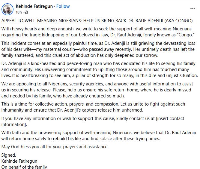The width and height of the screenshot is (200, 169).
Task: Click the globe public-privacy icon
Action: pyautogui.click(x=26, y=13)
